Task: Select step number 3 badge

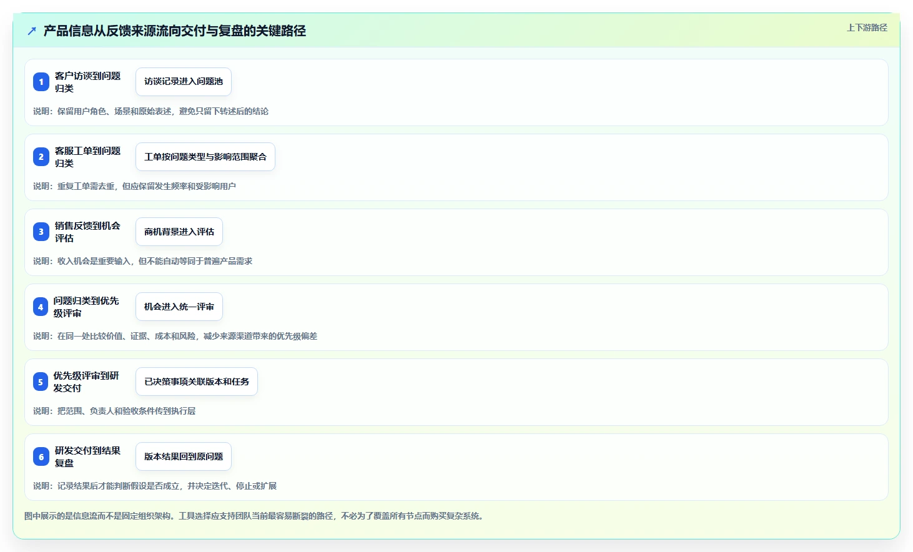Action: pyautogui.click(x=41, y=232)
